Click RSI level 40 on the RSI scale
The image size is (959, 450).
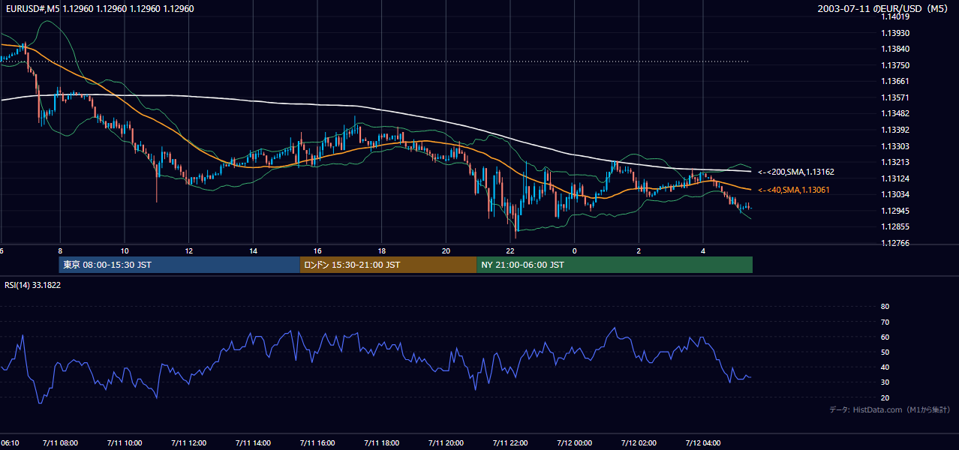click(x=885, y=367)
